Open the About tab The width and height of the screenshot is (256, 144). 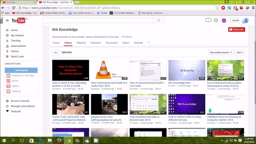[x=126, y=43]
